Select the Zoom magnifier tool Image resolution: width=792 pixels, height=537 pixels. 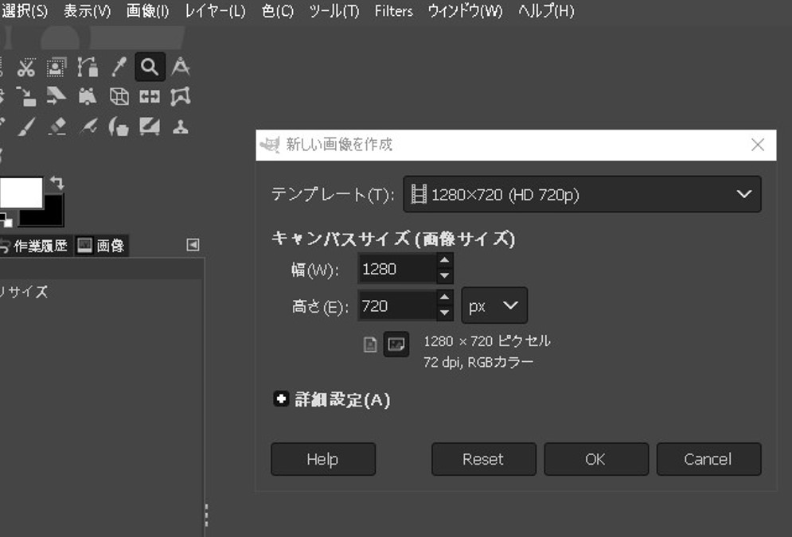[150, 67]
